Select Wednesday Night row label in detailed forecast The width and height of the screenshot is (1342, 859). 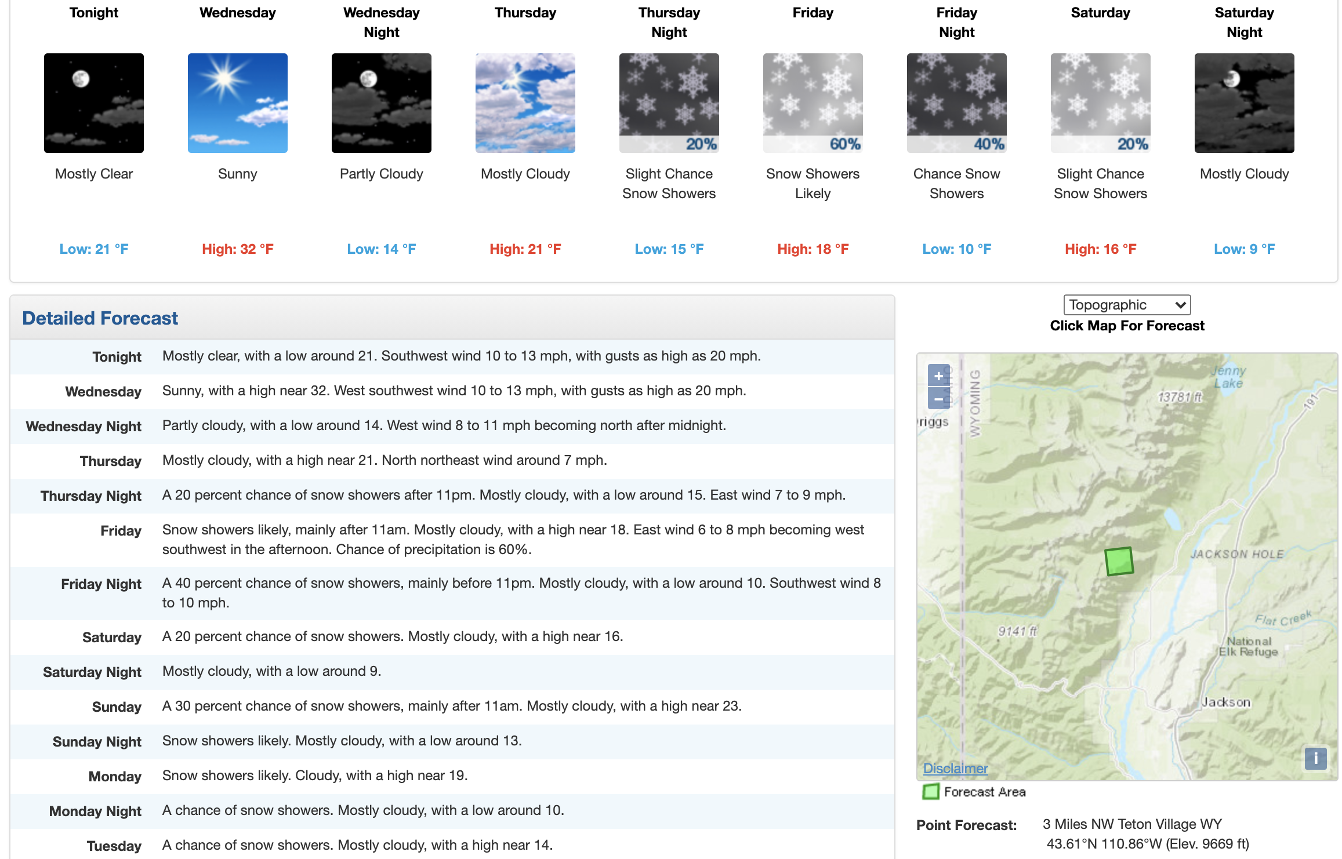[x=84, y=427]
